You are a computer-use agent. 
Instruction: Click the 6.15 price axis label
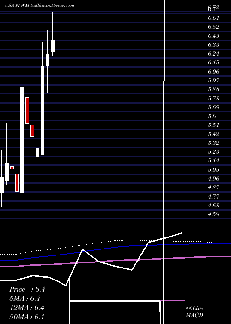click(213, 62)
